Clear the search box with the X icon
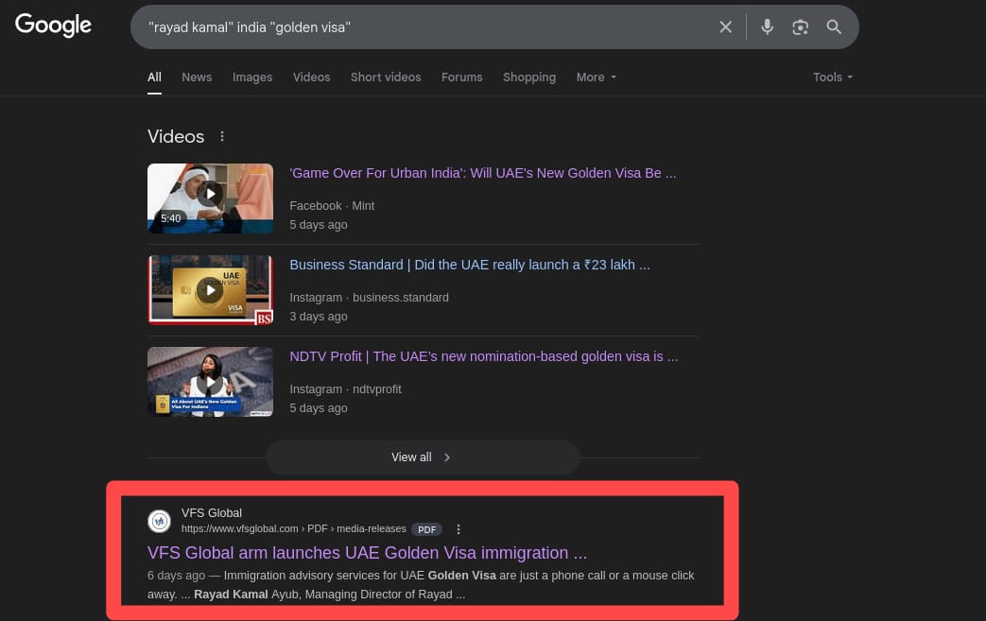Image resolution: width=986 pixels, height=621 pixels. point(726,27)
